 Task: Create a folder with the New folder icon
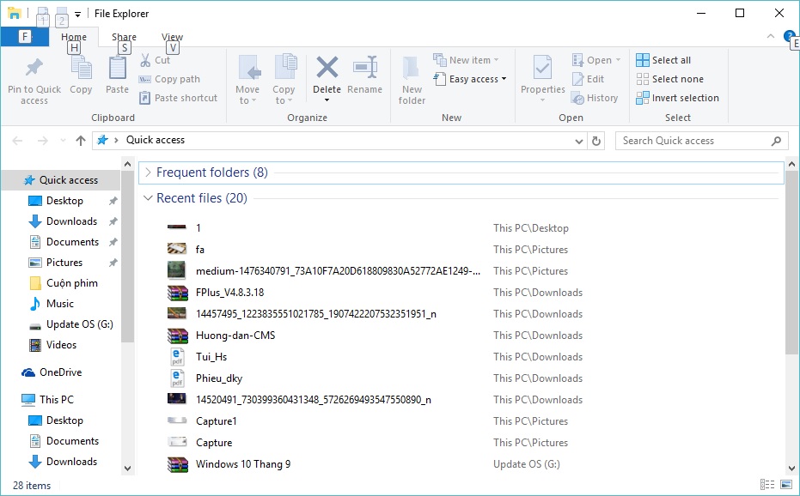point(412,77)
